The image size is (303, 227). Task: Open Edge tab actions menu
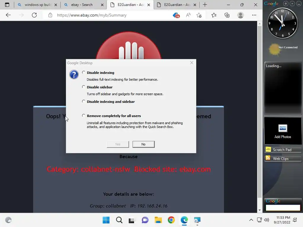coord(7,5)
